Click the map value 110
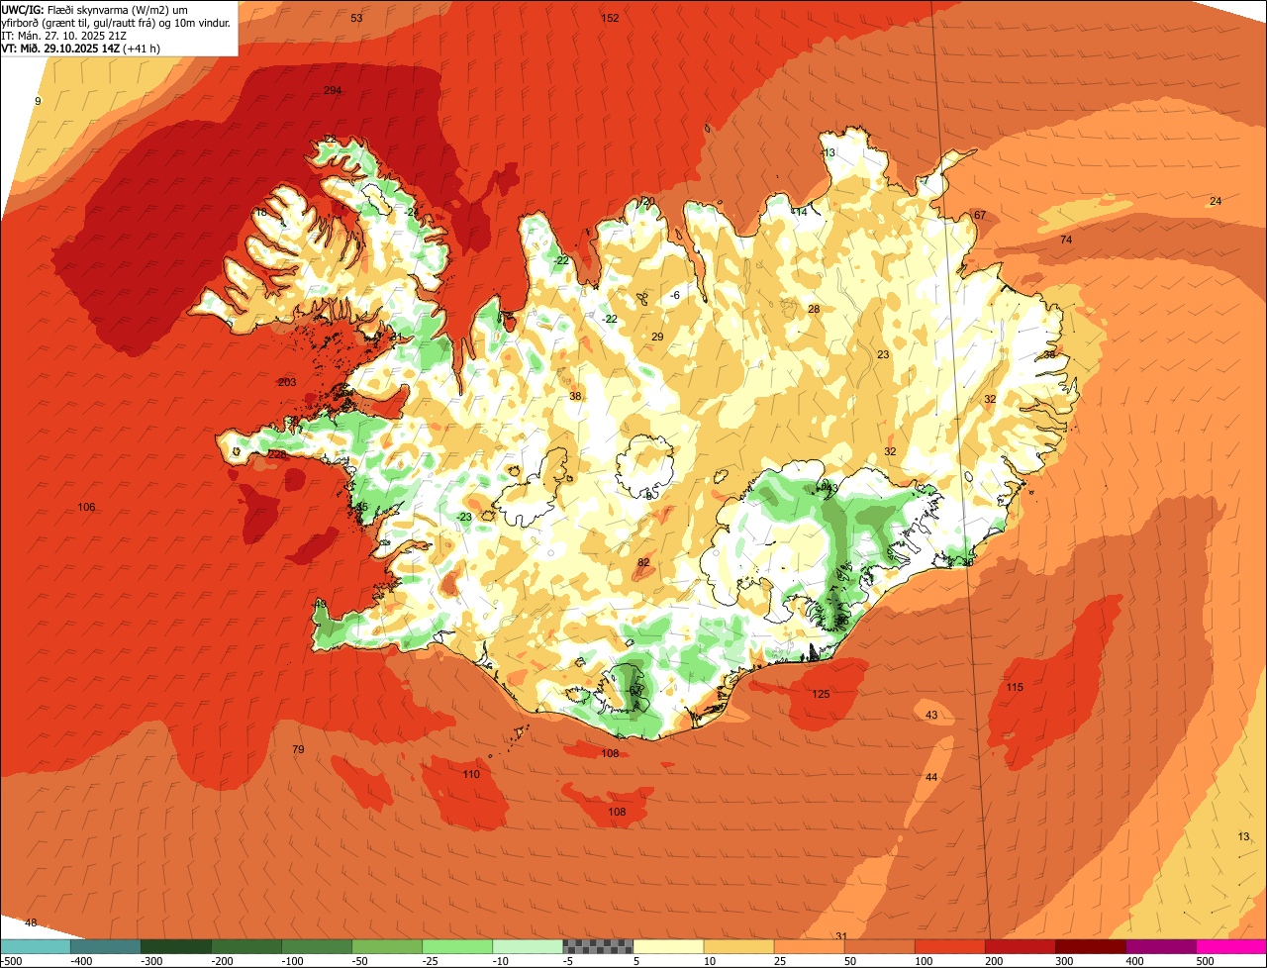The width and height of the screenshot is (1267, 968). click(x=471, y=774)
